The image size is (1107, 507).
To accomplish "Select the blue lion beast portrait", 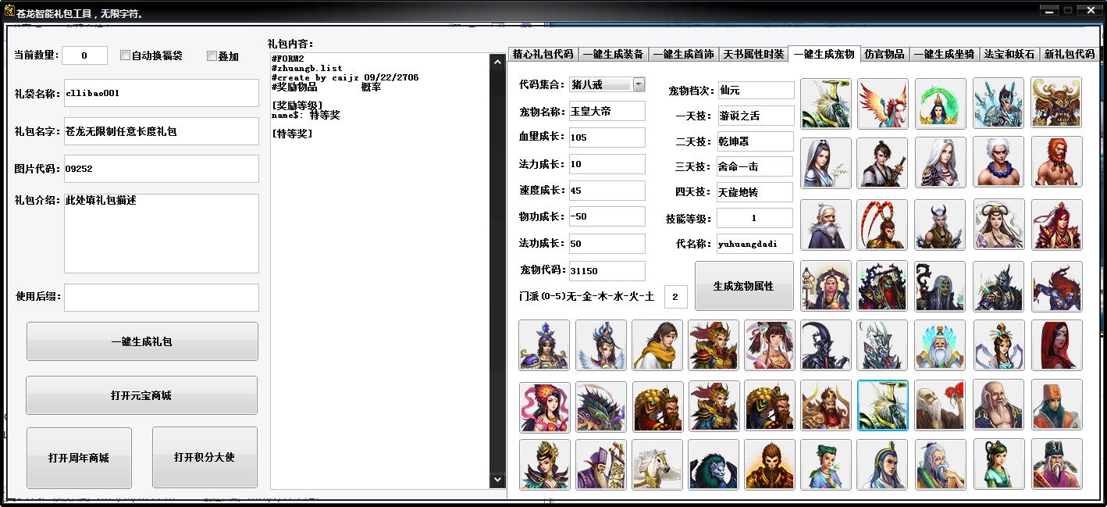I will (x=714, y=465).
